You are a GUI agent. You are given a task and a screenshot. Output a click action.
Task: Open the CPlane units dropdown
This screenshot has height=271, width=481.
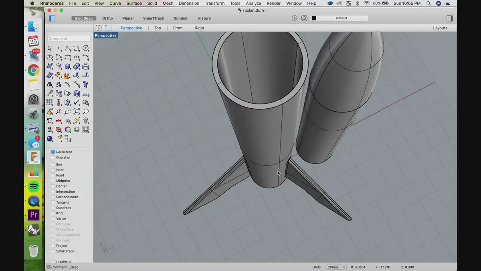point(336,267)
